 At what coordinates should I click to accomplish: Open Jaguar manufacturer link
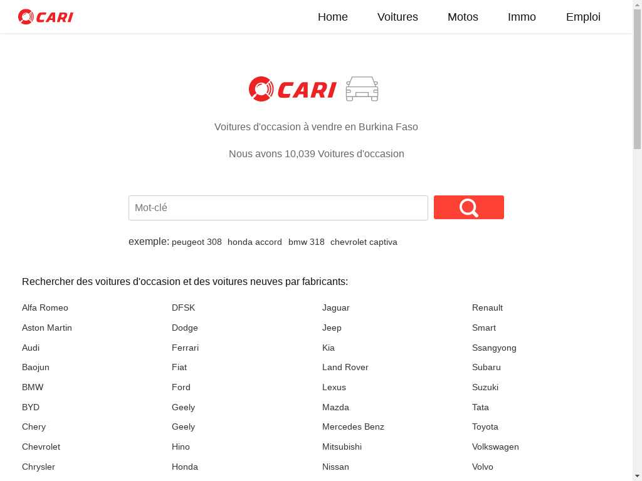[336, 308]
